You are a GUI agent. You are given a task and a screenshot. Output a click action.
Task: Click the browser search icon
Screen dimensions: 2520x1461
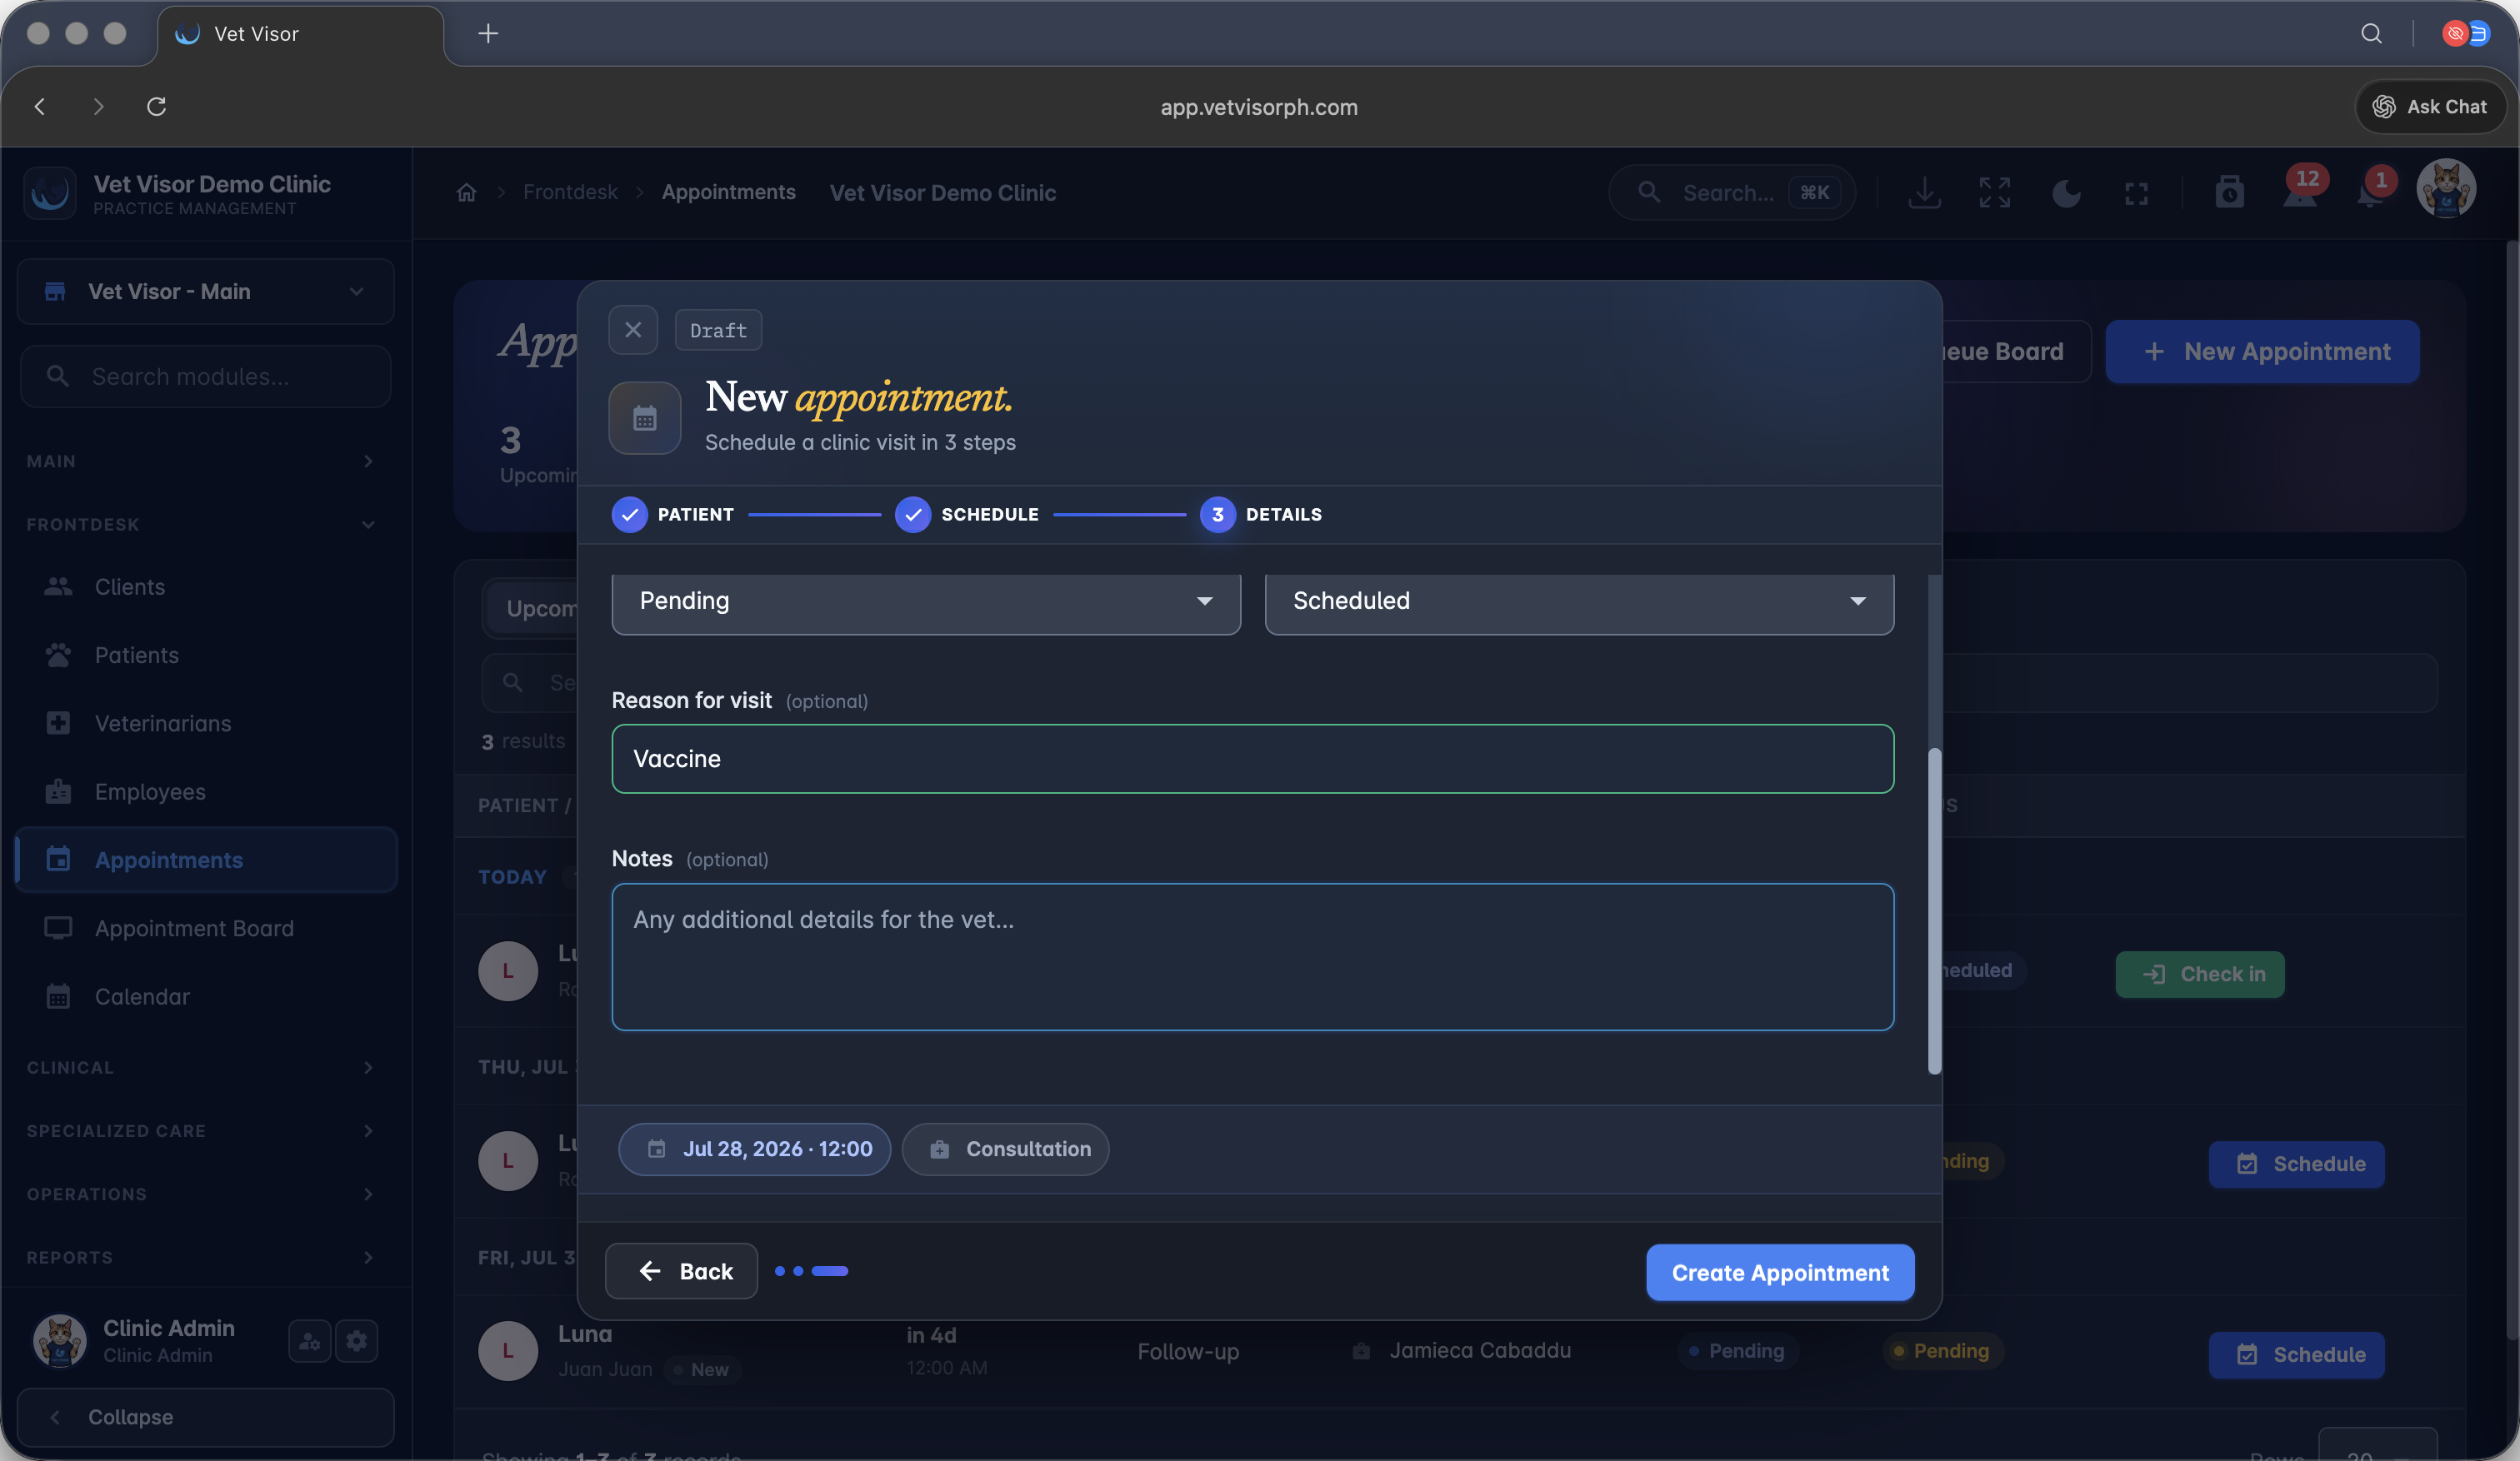pos(2371,34)
